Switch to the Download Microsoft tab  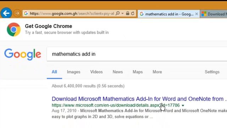[x=214, y=14]
